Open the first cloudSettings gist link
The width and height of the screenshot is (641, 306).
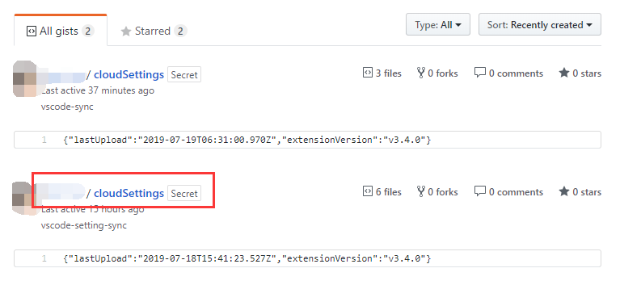pyautogui.click(x=129, y=75)
